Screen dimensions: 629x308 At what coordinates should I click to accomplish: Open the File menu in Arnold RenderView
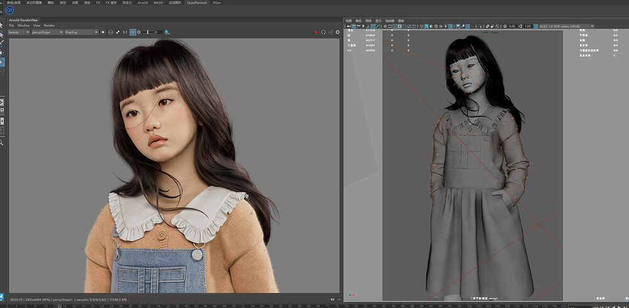[x=11, y=25]
